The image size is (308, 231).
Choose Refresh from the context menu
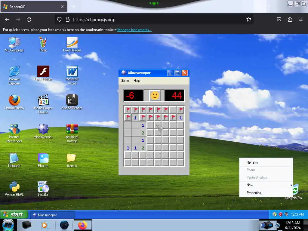[266, 162]
